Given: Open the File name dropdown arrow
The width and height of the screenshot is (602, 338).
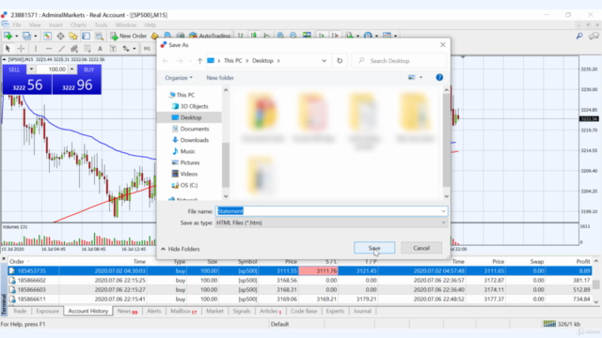Looking at the screenshot, I should pyautogui.click(x=443, y=211).
